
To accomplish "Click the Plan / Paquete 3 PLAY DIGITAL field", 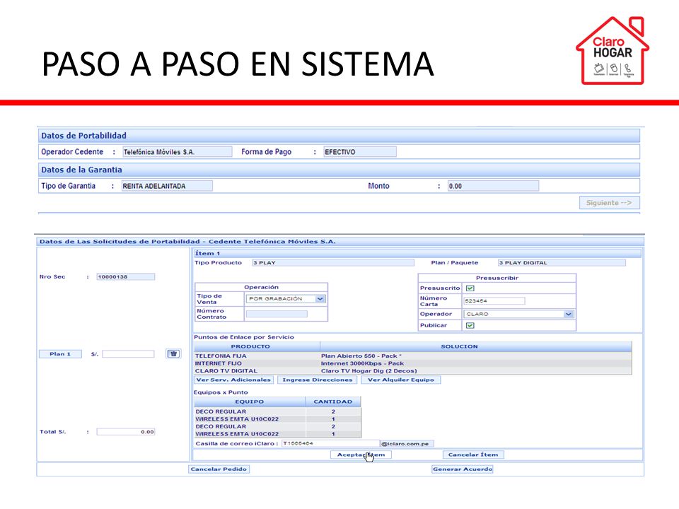I will tap(562, 262).
